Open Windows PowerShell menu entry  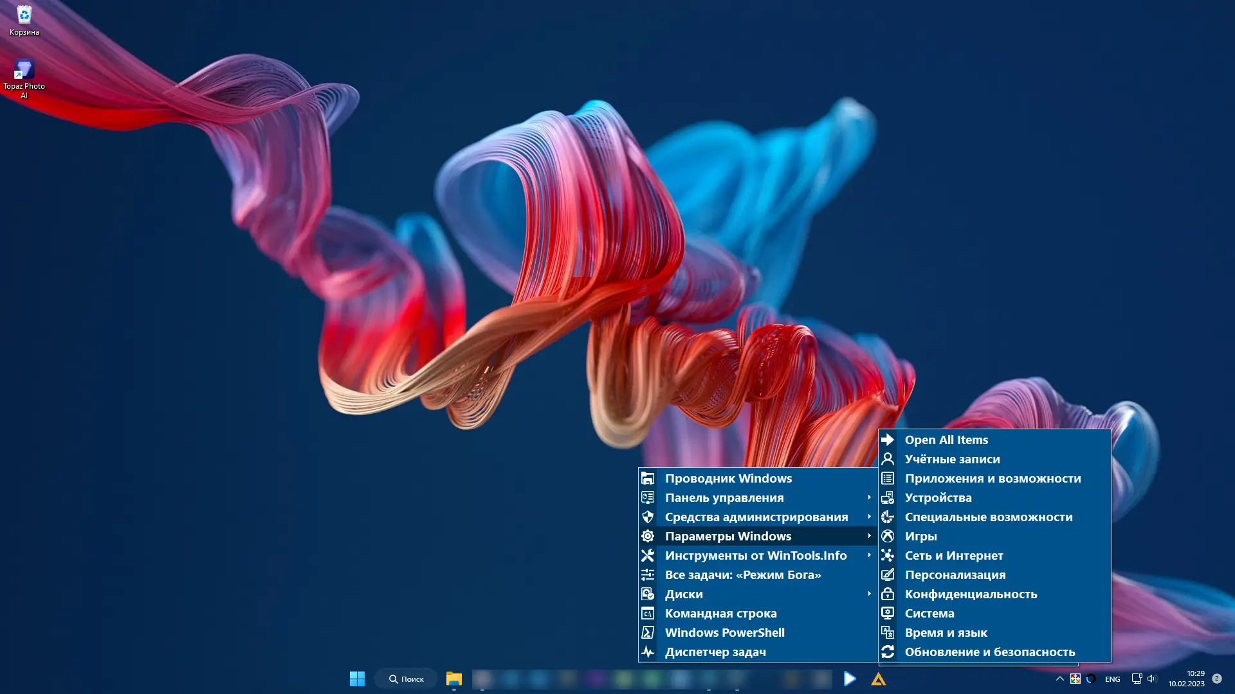click(724, 632)
